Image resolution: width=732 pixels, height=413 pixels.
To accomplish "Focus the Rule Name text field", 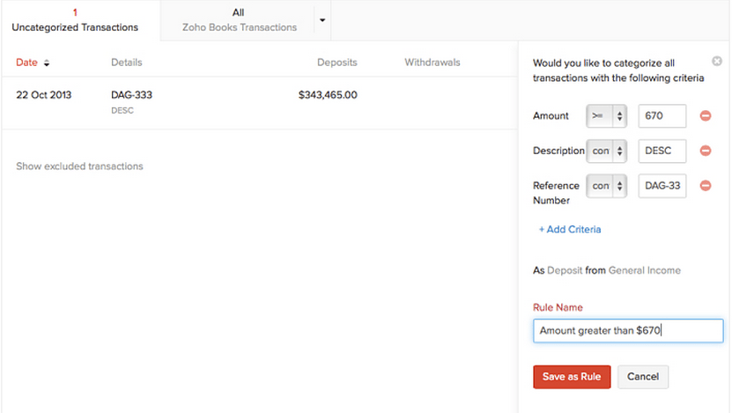I will (628, 330).
